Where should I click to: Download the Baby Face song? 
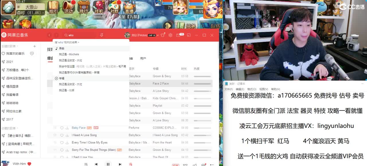click(67, 128)
